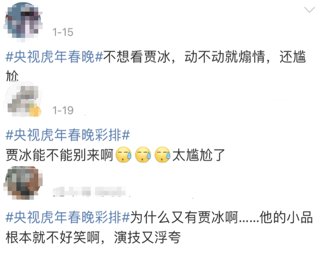The image size is (317, 254).
Task: Click the 1-15 post date
Action: tap(63, 32)
